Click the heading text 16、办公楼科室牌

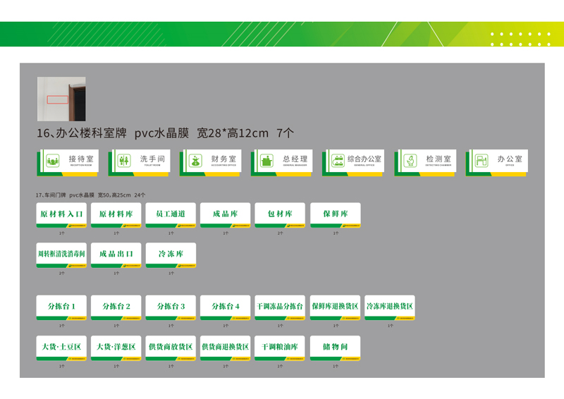pos(82,133)
